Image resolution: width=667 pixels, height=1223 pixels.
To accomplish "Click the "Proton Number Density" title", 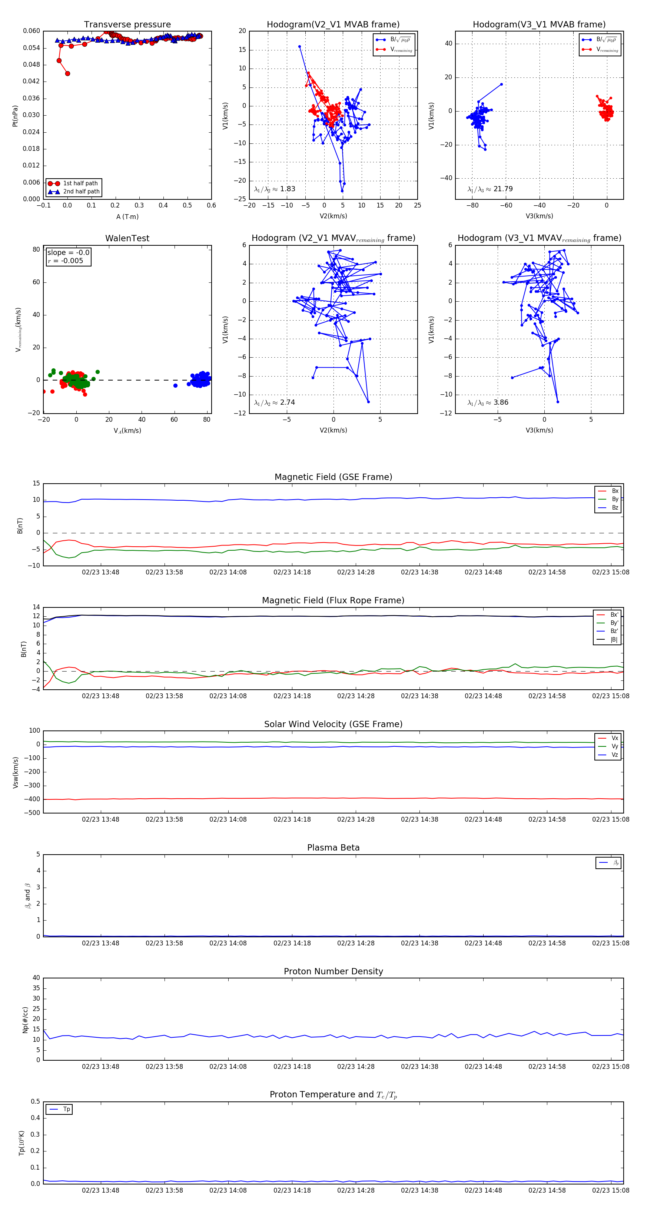I will point(333,971).
